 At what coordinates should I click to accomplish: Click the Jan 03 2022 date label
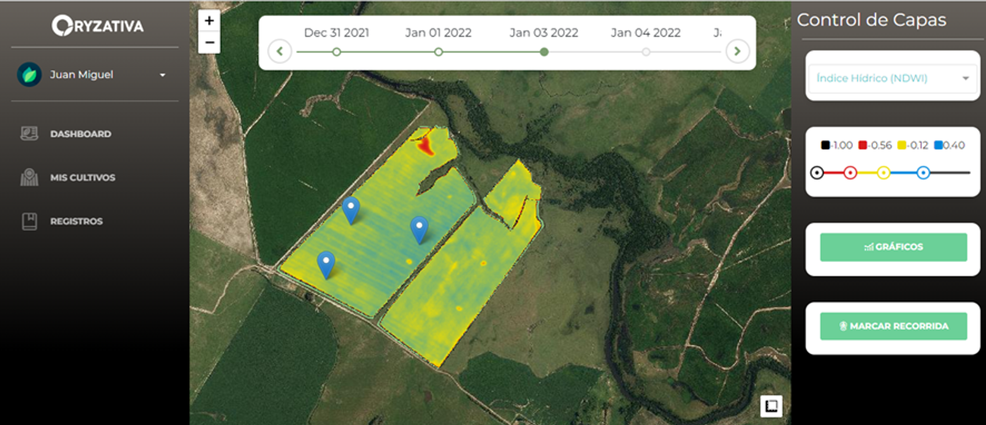tap(544, 33)
